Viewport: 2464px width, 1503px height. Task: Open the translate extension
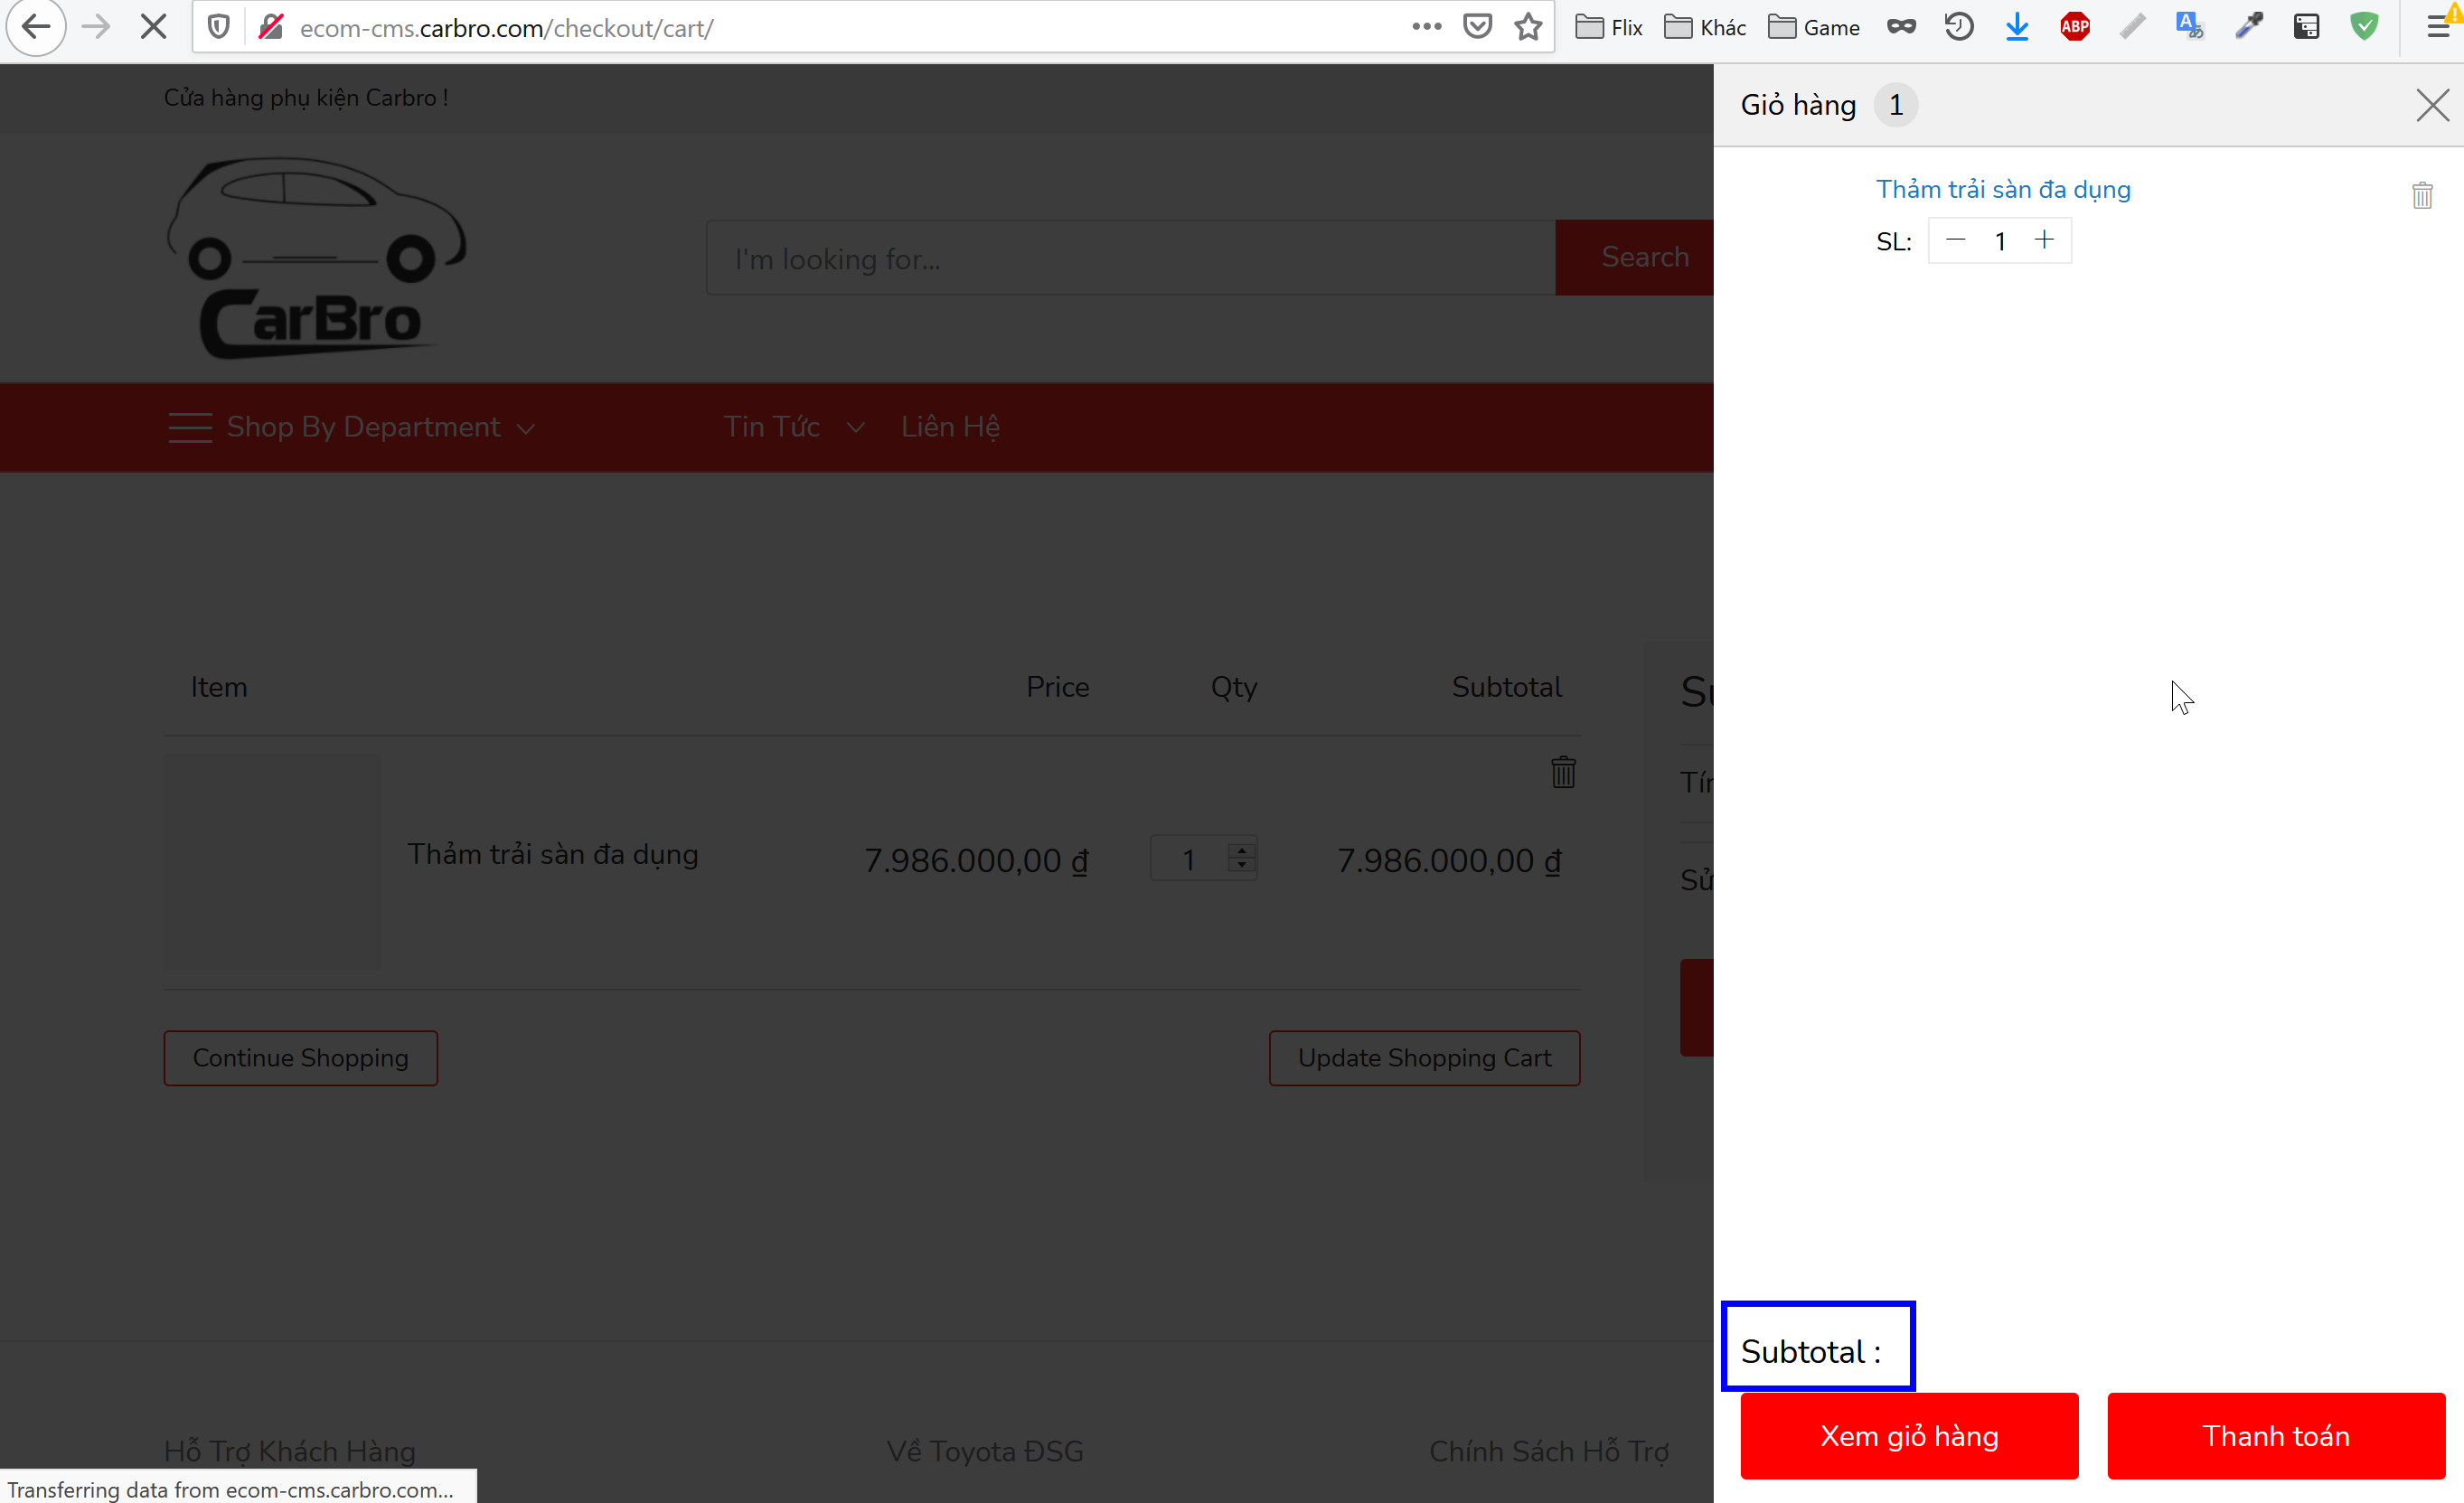tap(2190, 27)
